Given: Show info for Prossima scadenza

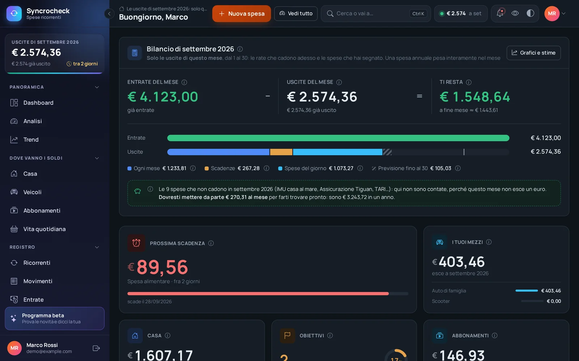Looking at the screenshot, I should (x=211, y=243).
